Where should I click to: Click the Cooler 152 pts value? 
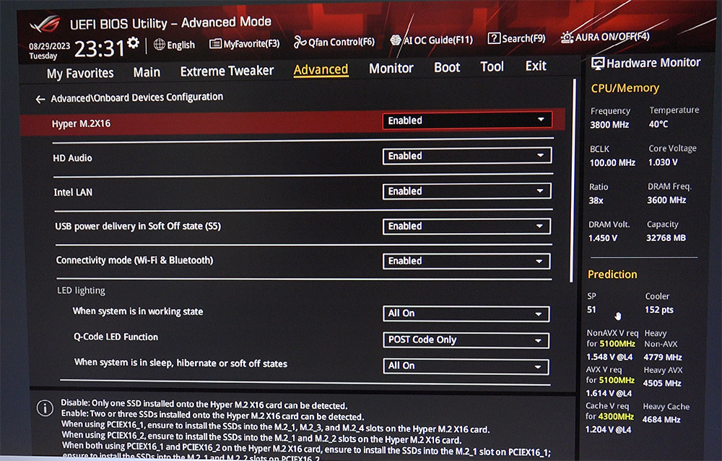click(659, 310)
